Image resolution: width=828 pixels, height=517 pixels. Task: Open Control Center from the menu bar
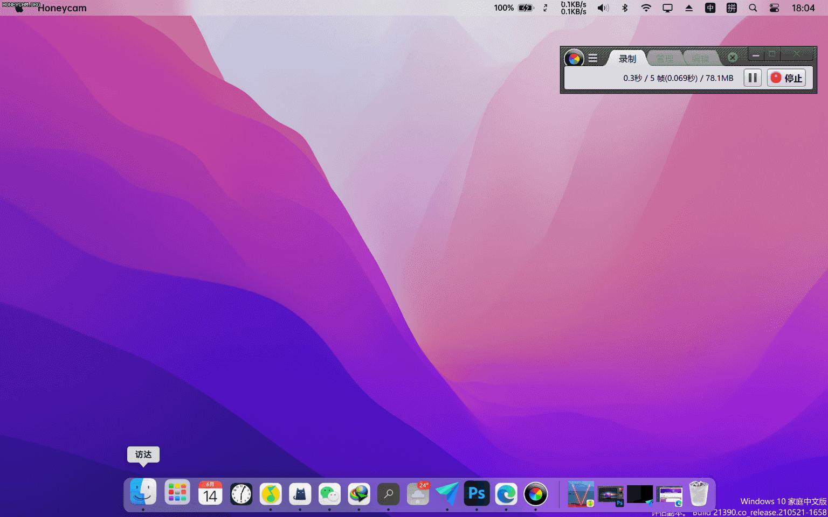tap(774, 8)
